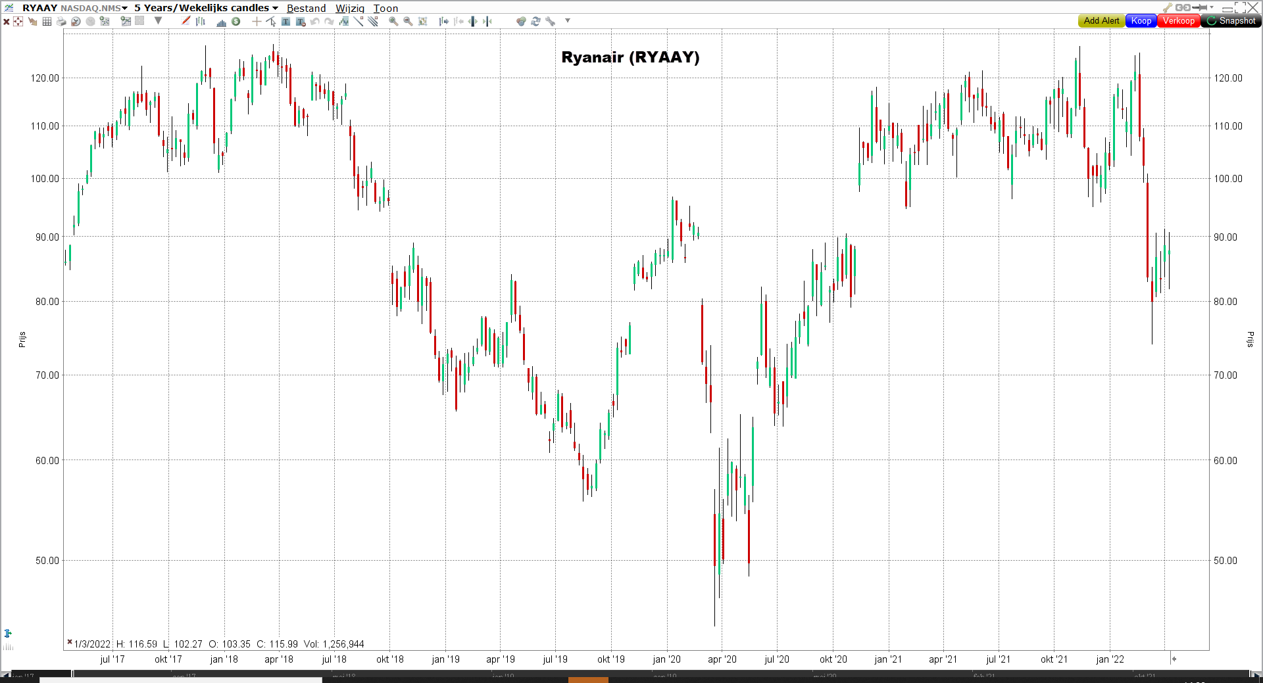Click the plus marker right of time axis
This screenshot has width=1263, height=683.
[1174, 659]
